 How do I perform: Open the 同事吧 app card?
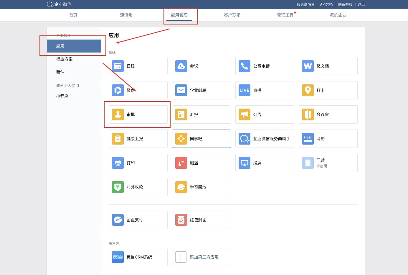point(201,139)
